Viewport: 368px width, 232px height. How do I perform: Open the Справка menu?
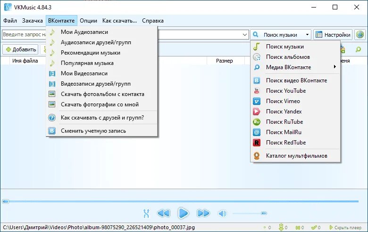(153, 21)
